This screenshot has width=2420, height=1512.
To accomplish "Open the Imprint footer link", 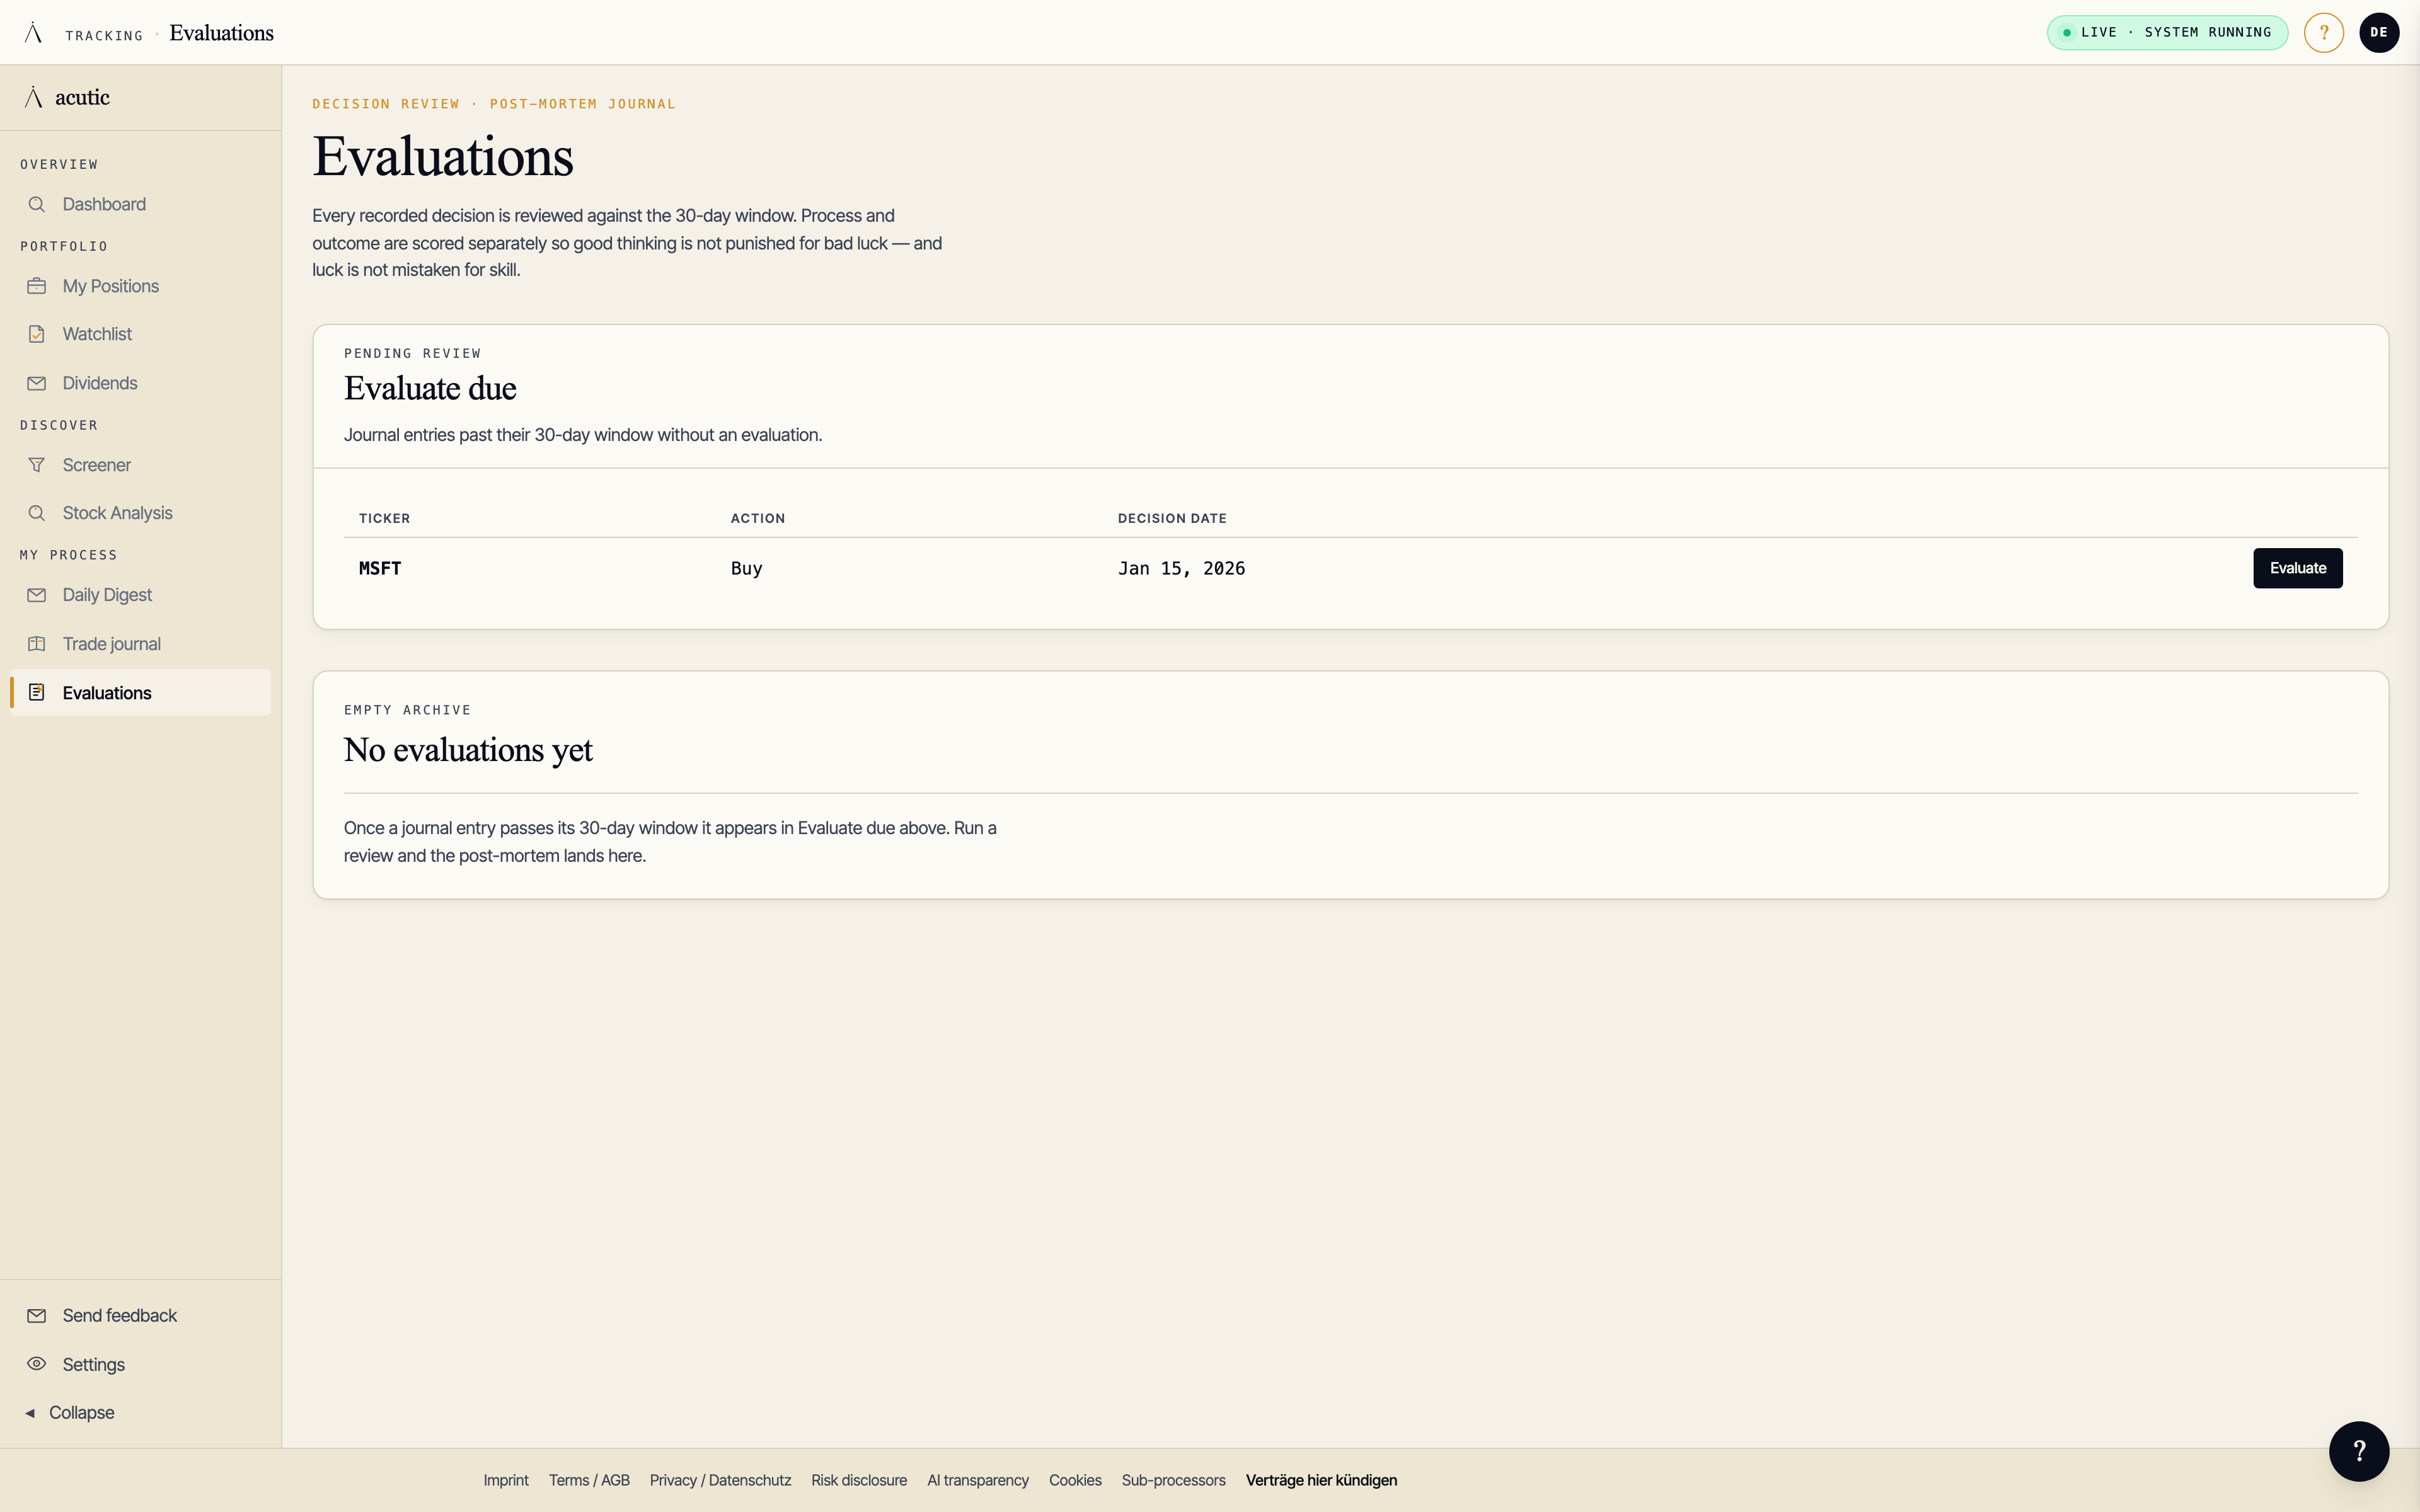I will click(506, 1480).
